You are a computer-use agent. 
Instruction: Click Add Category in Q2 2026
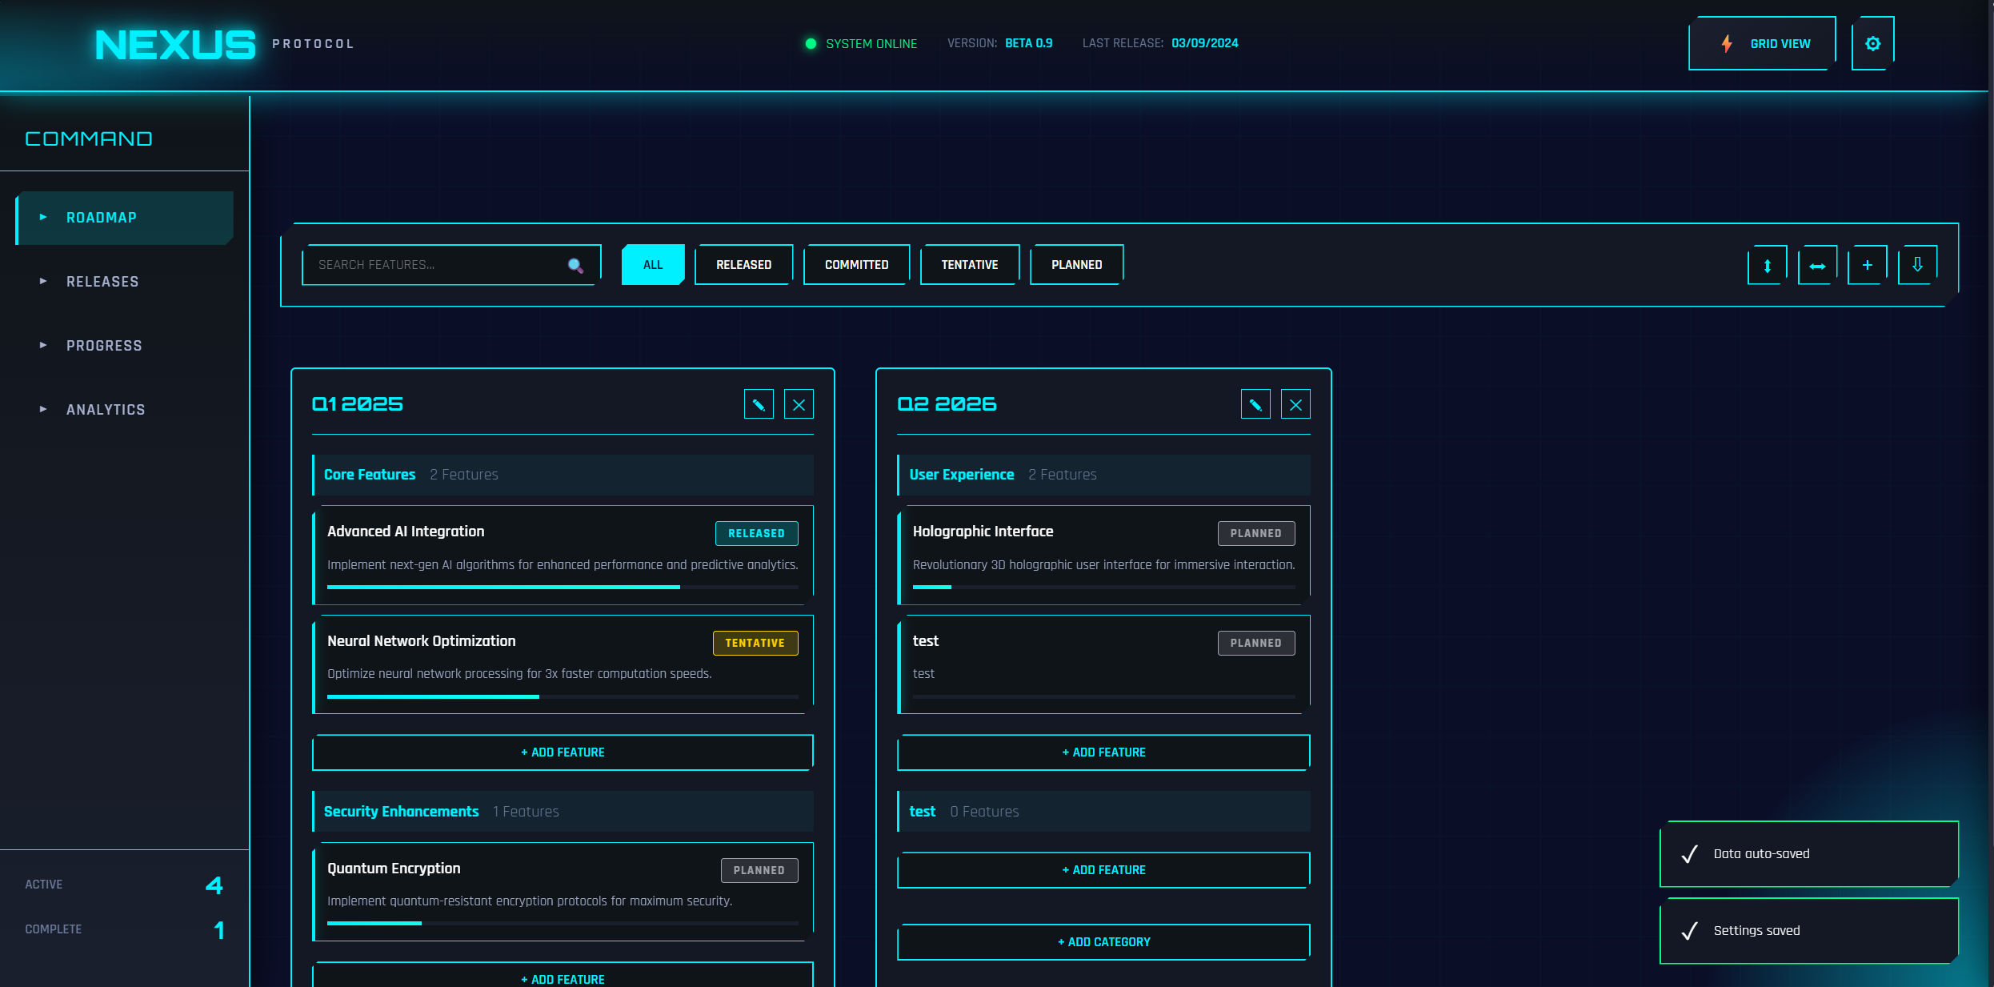pos(1103,942)
